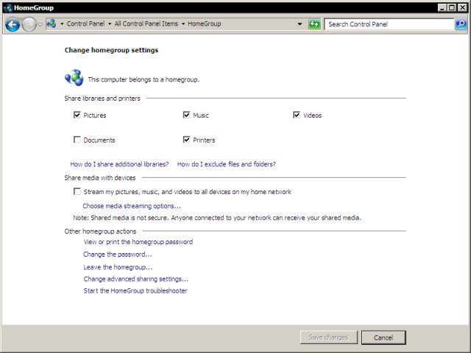Open Leave the homegroup link
The height and width of the screenshot is (353, 471).
coord(118,267)
